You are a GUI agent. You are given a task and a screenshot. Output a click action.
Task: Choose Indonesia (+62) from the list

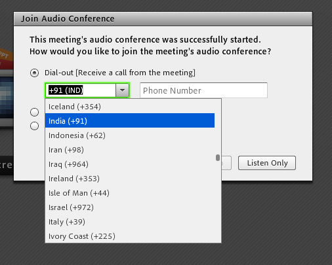pyautogui.click(x=130, y=135)
